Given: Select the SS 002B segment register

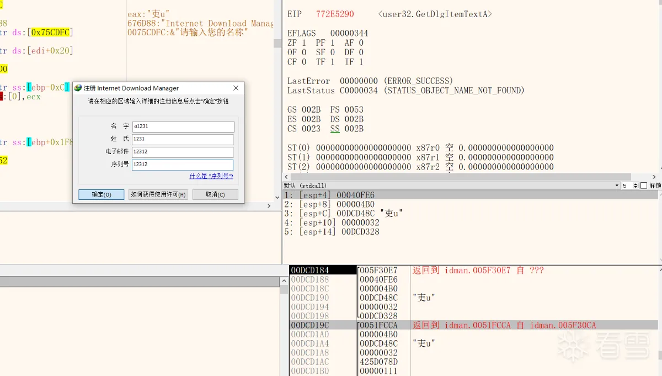Looking at the screenshot, I should [x=347, y=129].
